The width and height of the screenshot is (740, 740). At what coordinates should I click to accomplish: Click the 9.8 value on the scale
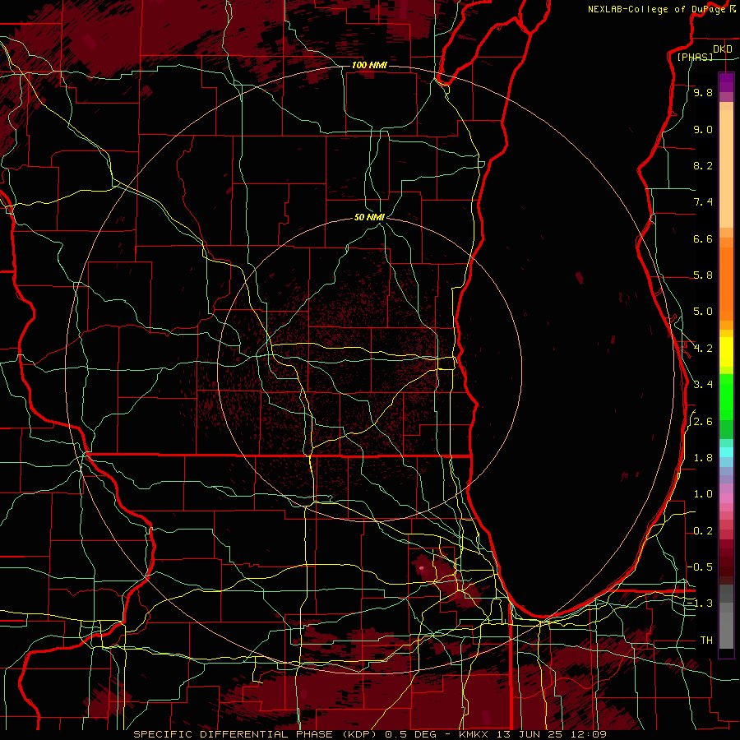coord(703,92)
